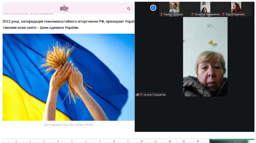Screen dimensions: 256x143
Task: Click the green-bordered video thumbnail at bottom right
Action: tap(232, 141)
